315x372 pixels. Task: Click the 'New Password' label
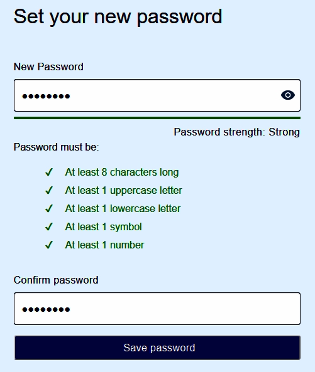point(48,66)
